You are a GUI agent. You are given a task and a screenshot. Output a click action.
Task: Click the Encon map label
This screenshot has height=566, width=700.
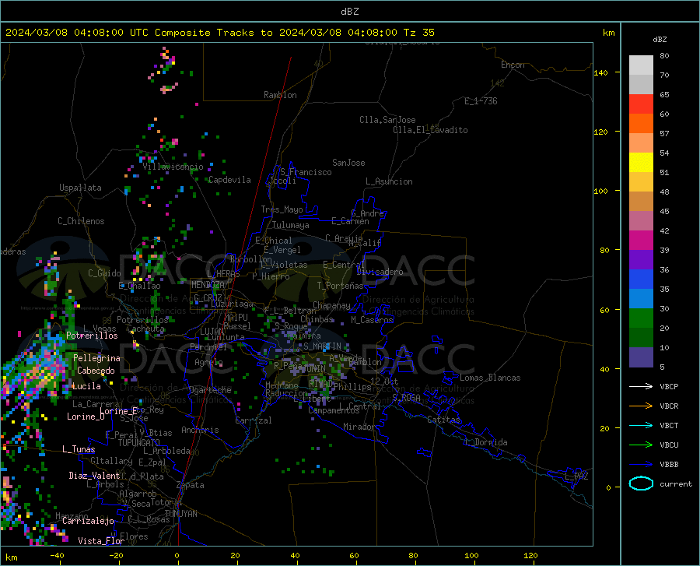tap(513, 65)
